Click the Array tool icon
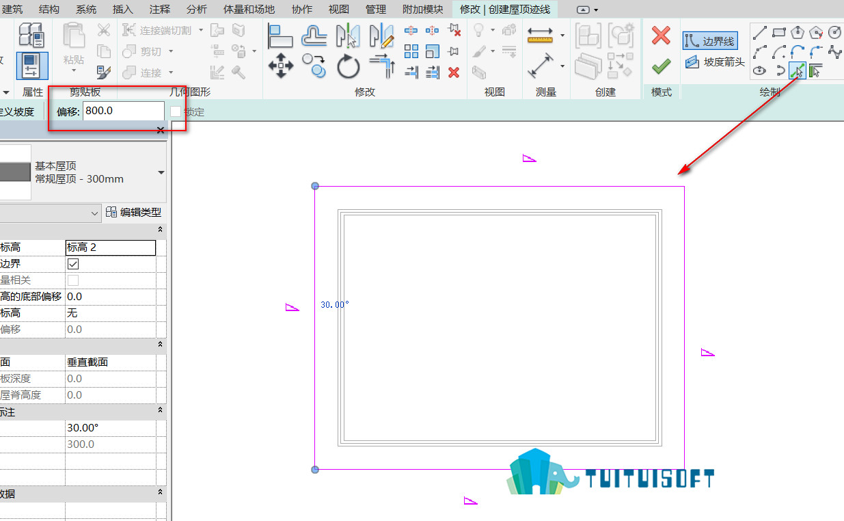 coord(411,51)
